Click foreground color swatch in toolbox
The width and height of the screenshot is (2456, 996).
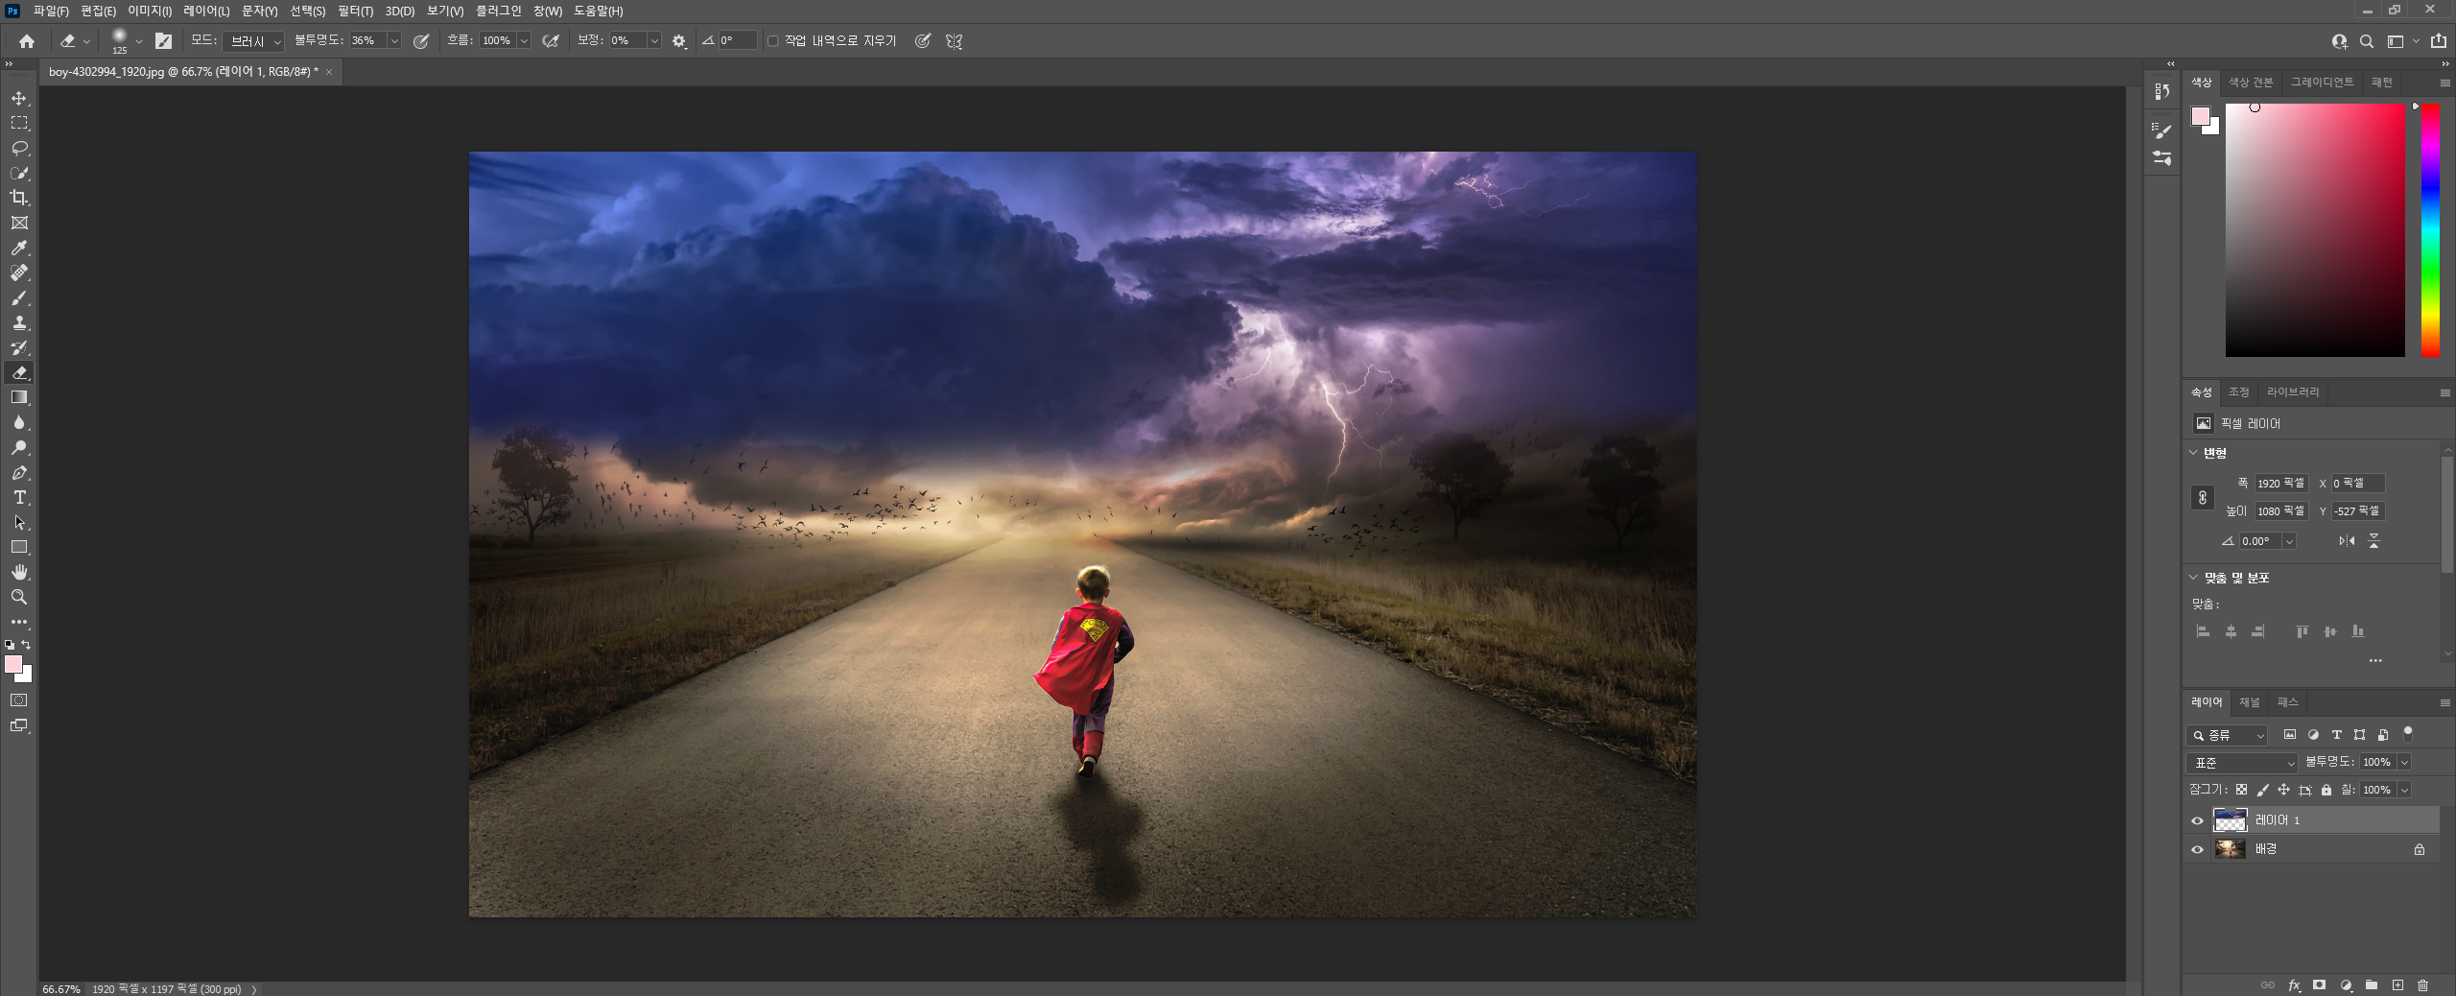(13, 664)
